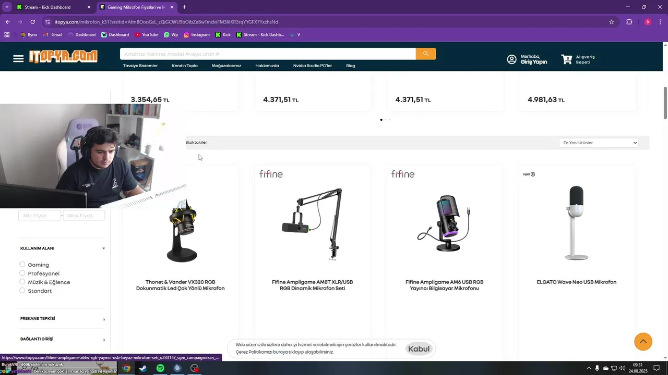668x375 pixels.
Task: Click the orange scroll-to-top arrow button
Action: [x=643, y=342]
